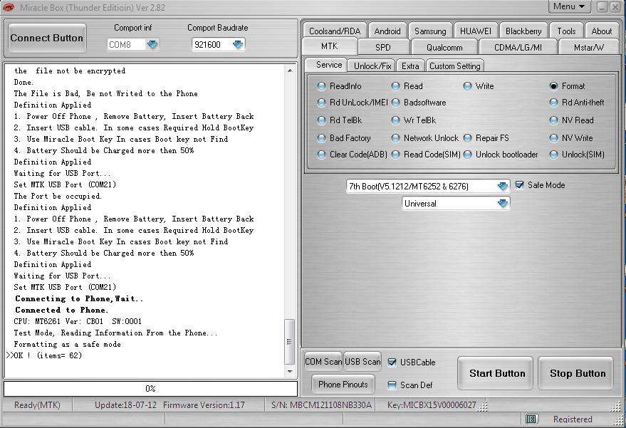Switch to the Qualcomm tab
Image resolution: width=626 pixels, height=428 pixels.
[444, 47]
